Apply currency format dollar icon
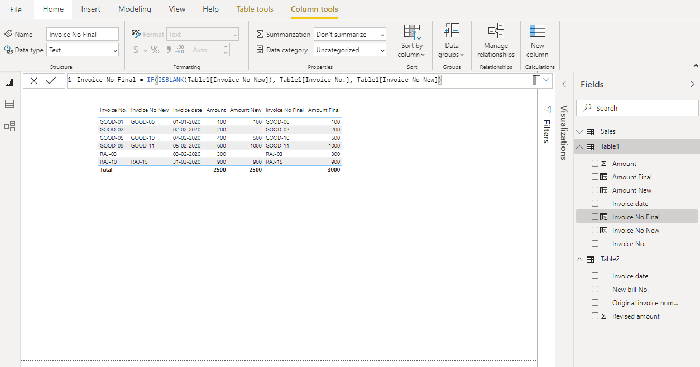 pos(136,50)
